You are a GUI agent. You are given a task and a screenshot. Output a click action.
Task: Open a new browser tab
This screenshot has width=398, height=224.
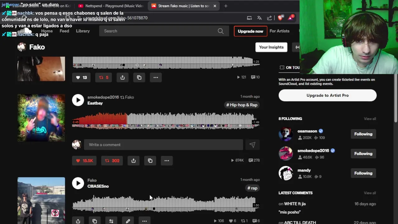click(x=226, y=6)
